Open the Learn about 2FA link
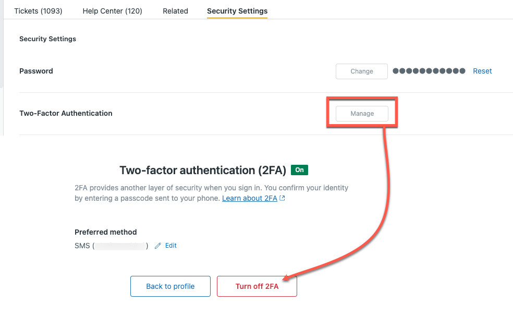The width and height of the screenshot is (513, 316). [x=250, y=198]
